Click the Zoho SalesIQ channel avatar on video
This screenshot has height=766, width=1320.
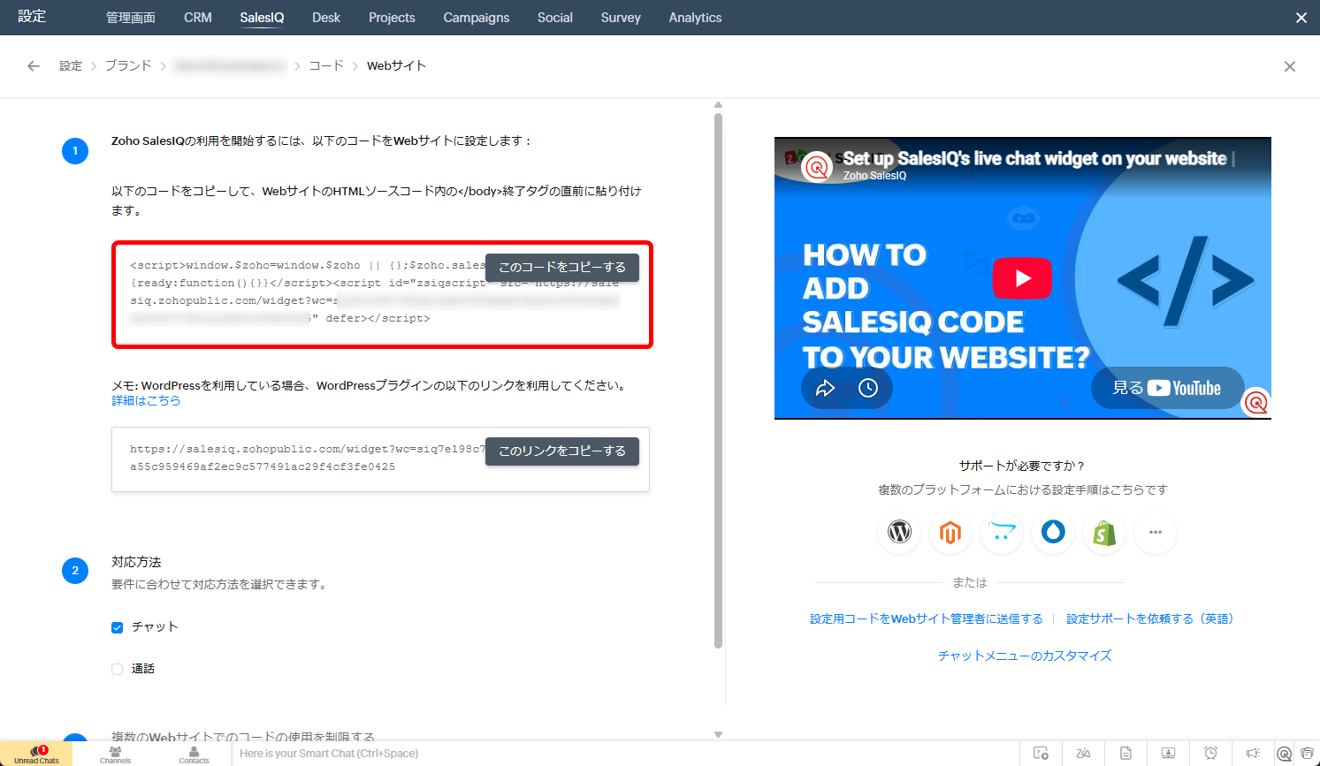point(817,166)
